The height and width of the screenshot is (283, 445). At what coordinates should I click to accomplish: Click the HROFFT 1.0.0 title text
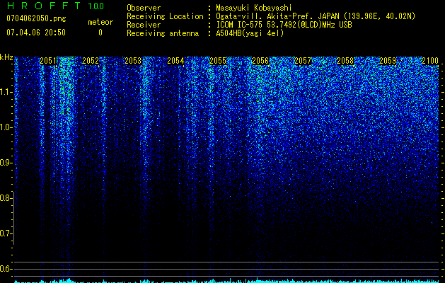click(x=55, y=6)
